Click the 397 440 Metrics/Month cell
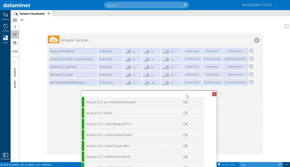This screenshot has width=290, height=167. point(235,82)
